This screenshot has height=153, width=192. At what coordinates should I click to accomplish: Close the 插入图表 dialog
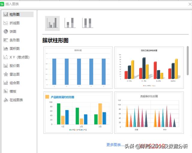pyautogui.click(x=190, y=4)
